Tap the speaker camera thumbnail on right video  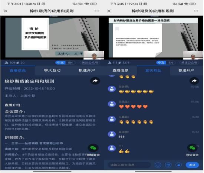pyautogui.click(x=193, y=55)
